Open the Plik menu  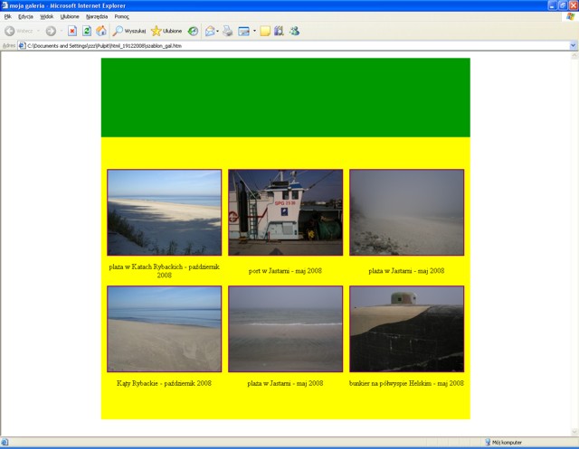pos(8,16)
